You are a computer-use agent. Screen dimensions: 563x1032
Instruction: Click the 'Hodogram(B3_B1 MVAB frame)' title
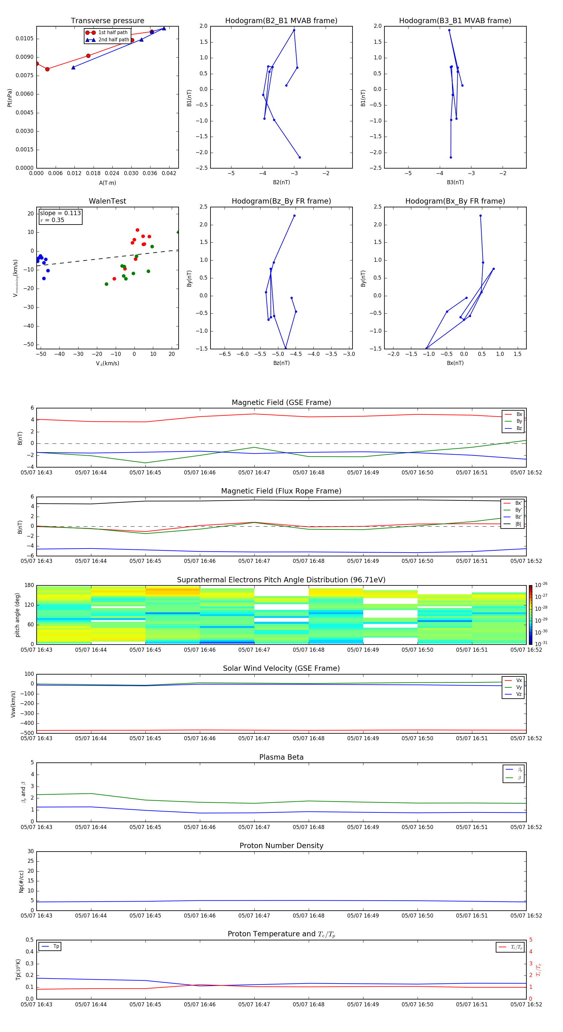tap(455, 21)
